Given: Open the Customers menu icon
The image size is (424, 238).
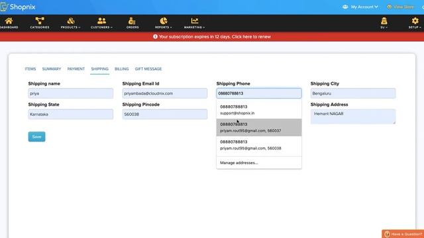Looking at the screenshot, I should 101,20.
